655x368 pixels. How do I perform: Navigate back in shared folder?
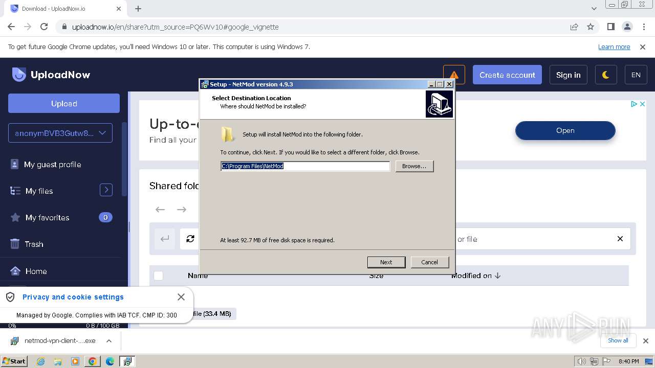coord(160,210)
